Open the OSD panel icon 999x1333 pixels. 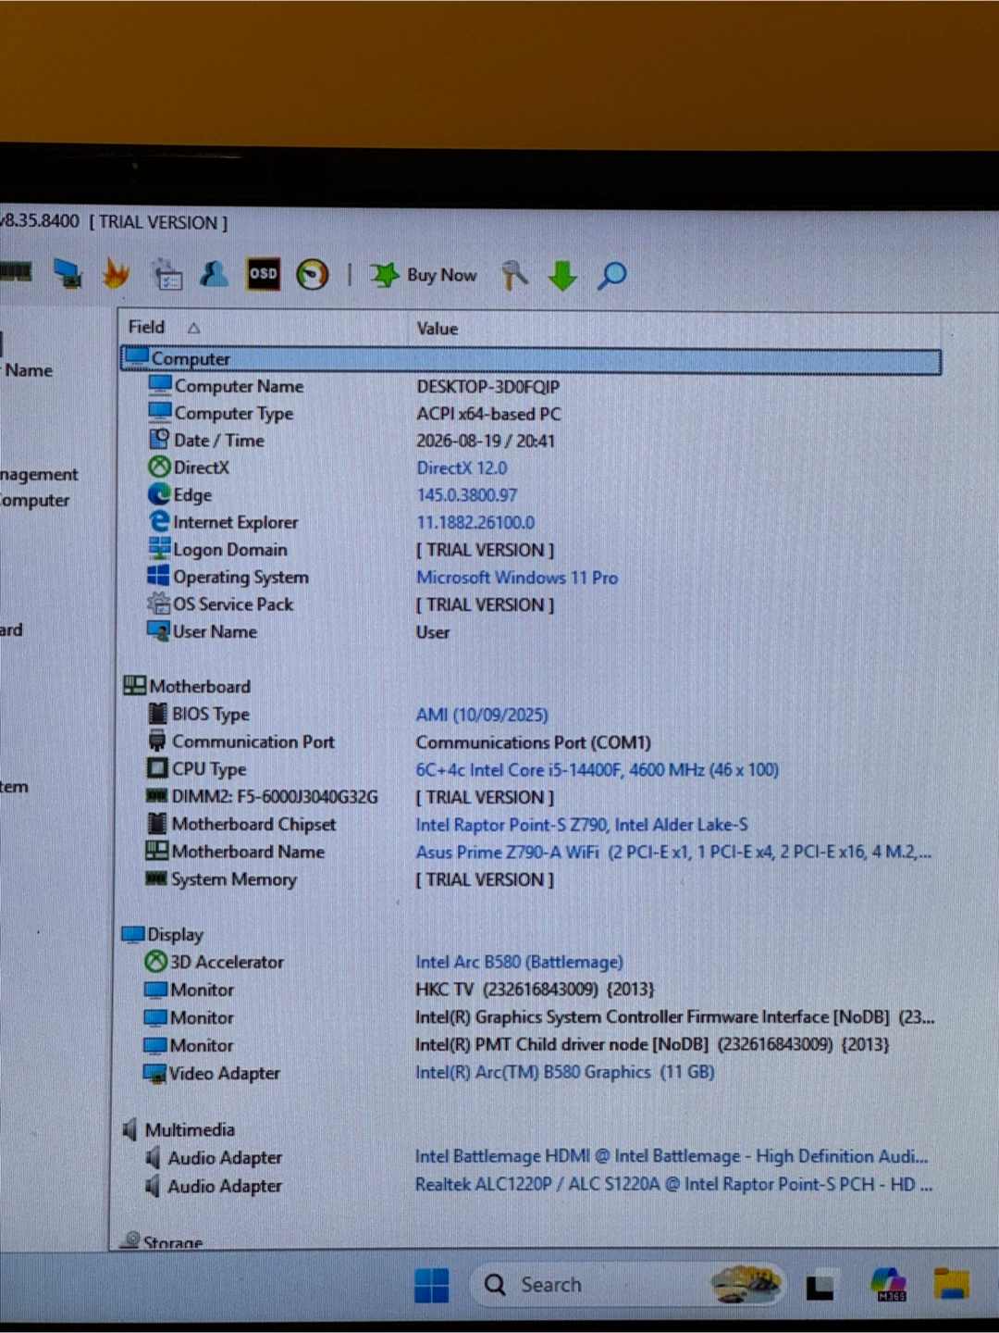264,274
